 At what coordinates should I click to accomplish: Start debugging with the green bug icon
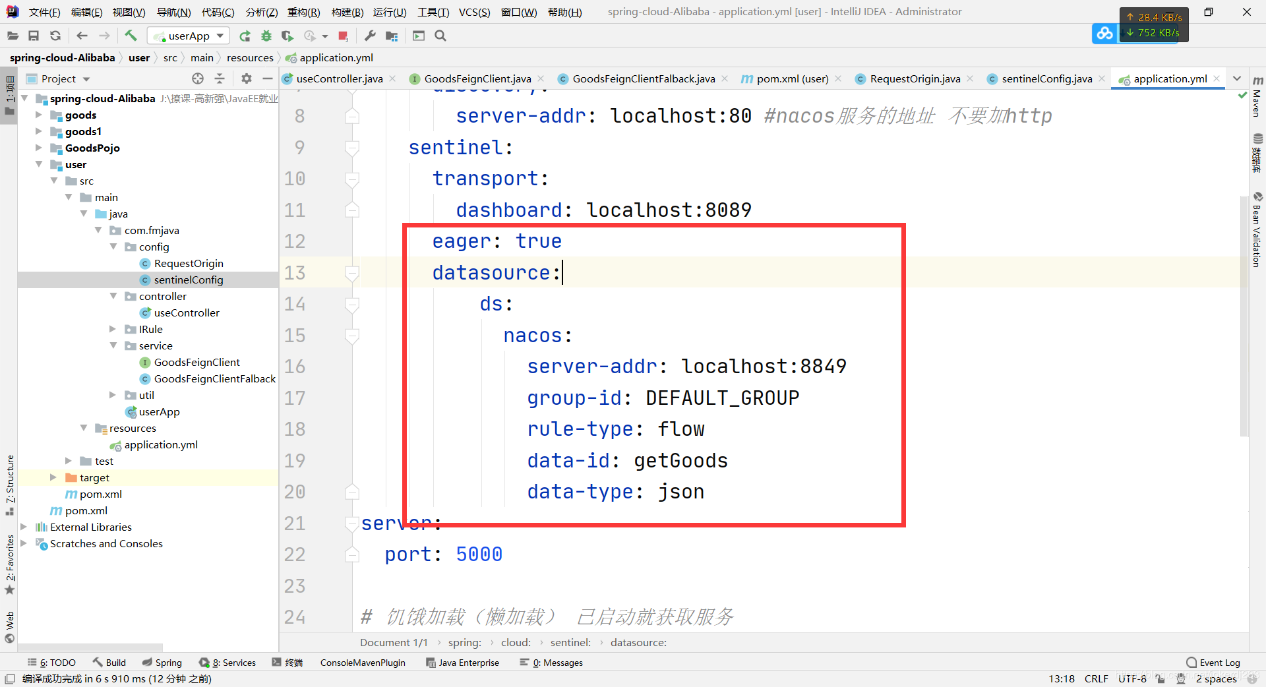tap(266, 36)
